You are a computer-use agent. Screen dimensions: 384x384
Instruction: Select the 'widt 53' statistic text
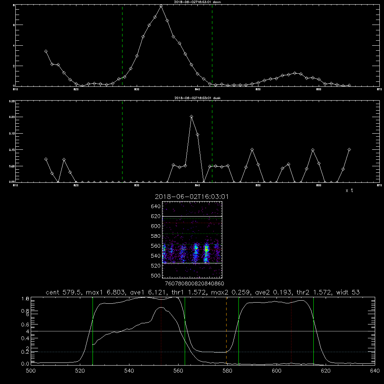click(348, 292)
